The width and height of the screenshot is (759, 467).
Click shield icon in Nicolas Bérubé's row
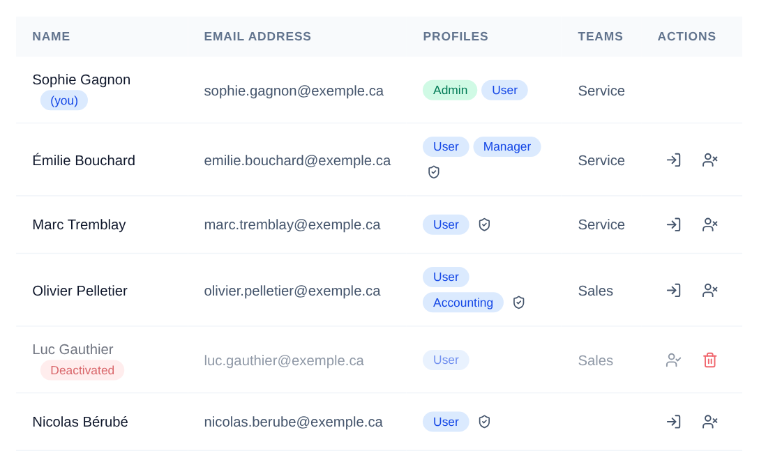click(484, 422)
